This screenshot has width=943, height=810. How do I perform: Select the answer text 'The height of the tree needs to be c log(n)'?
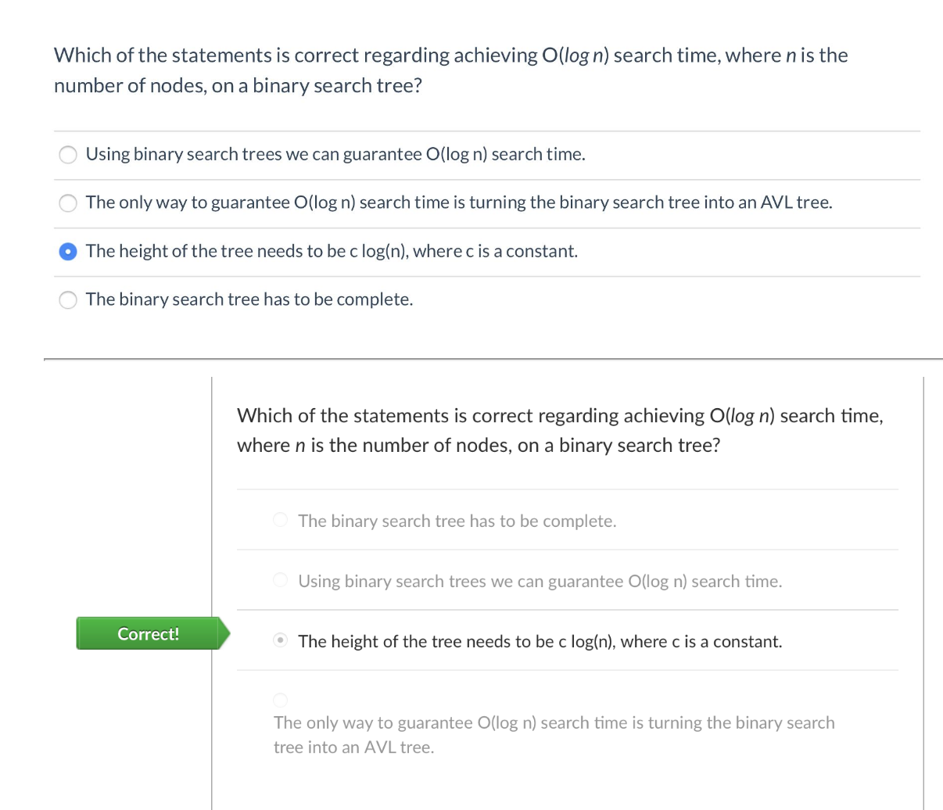[x=332, y=251]
